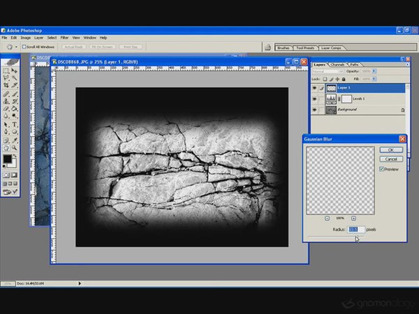
Task: Open the Opacity slider arrow
Action: (x=374, y=71)
